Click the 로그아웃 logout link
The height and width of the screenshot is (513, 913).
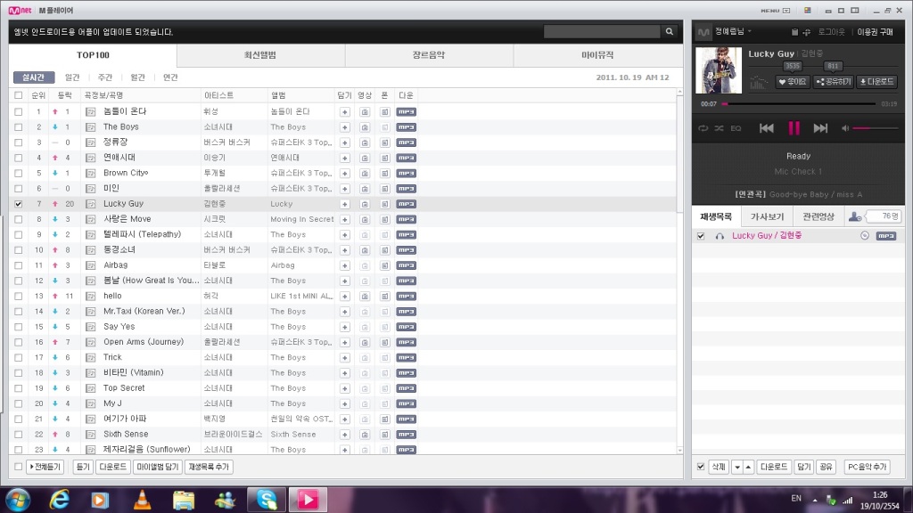[831, 32]
